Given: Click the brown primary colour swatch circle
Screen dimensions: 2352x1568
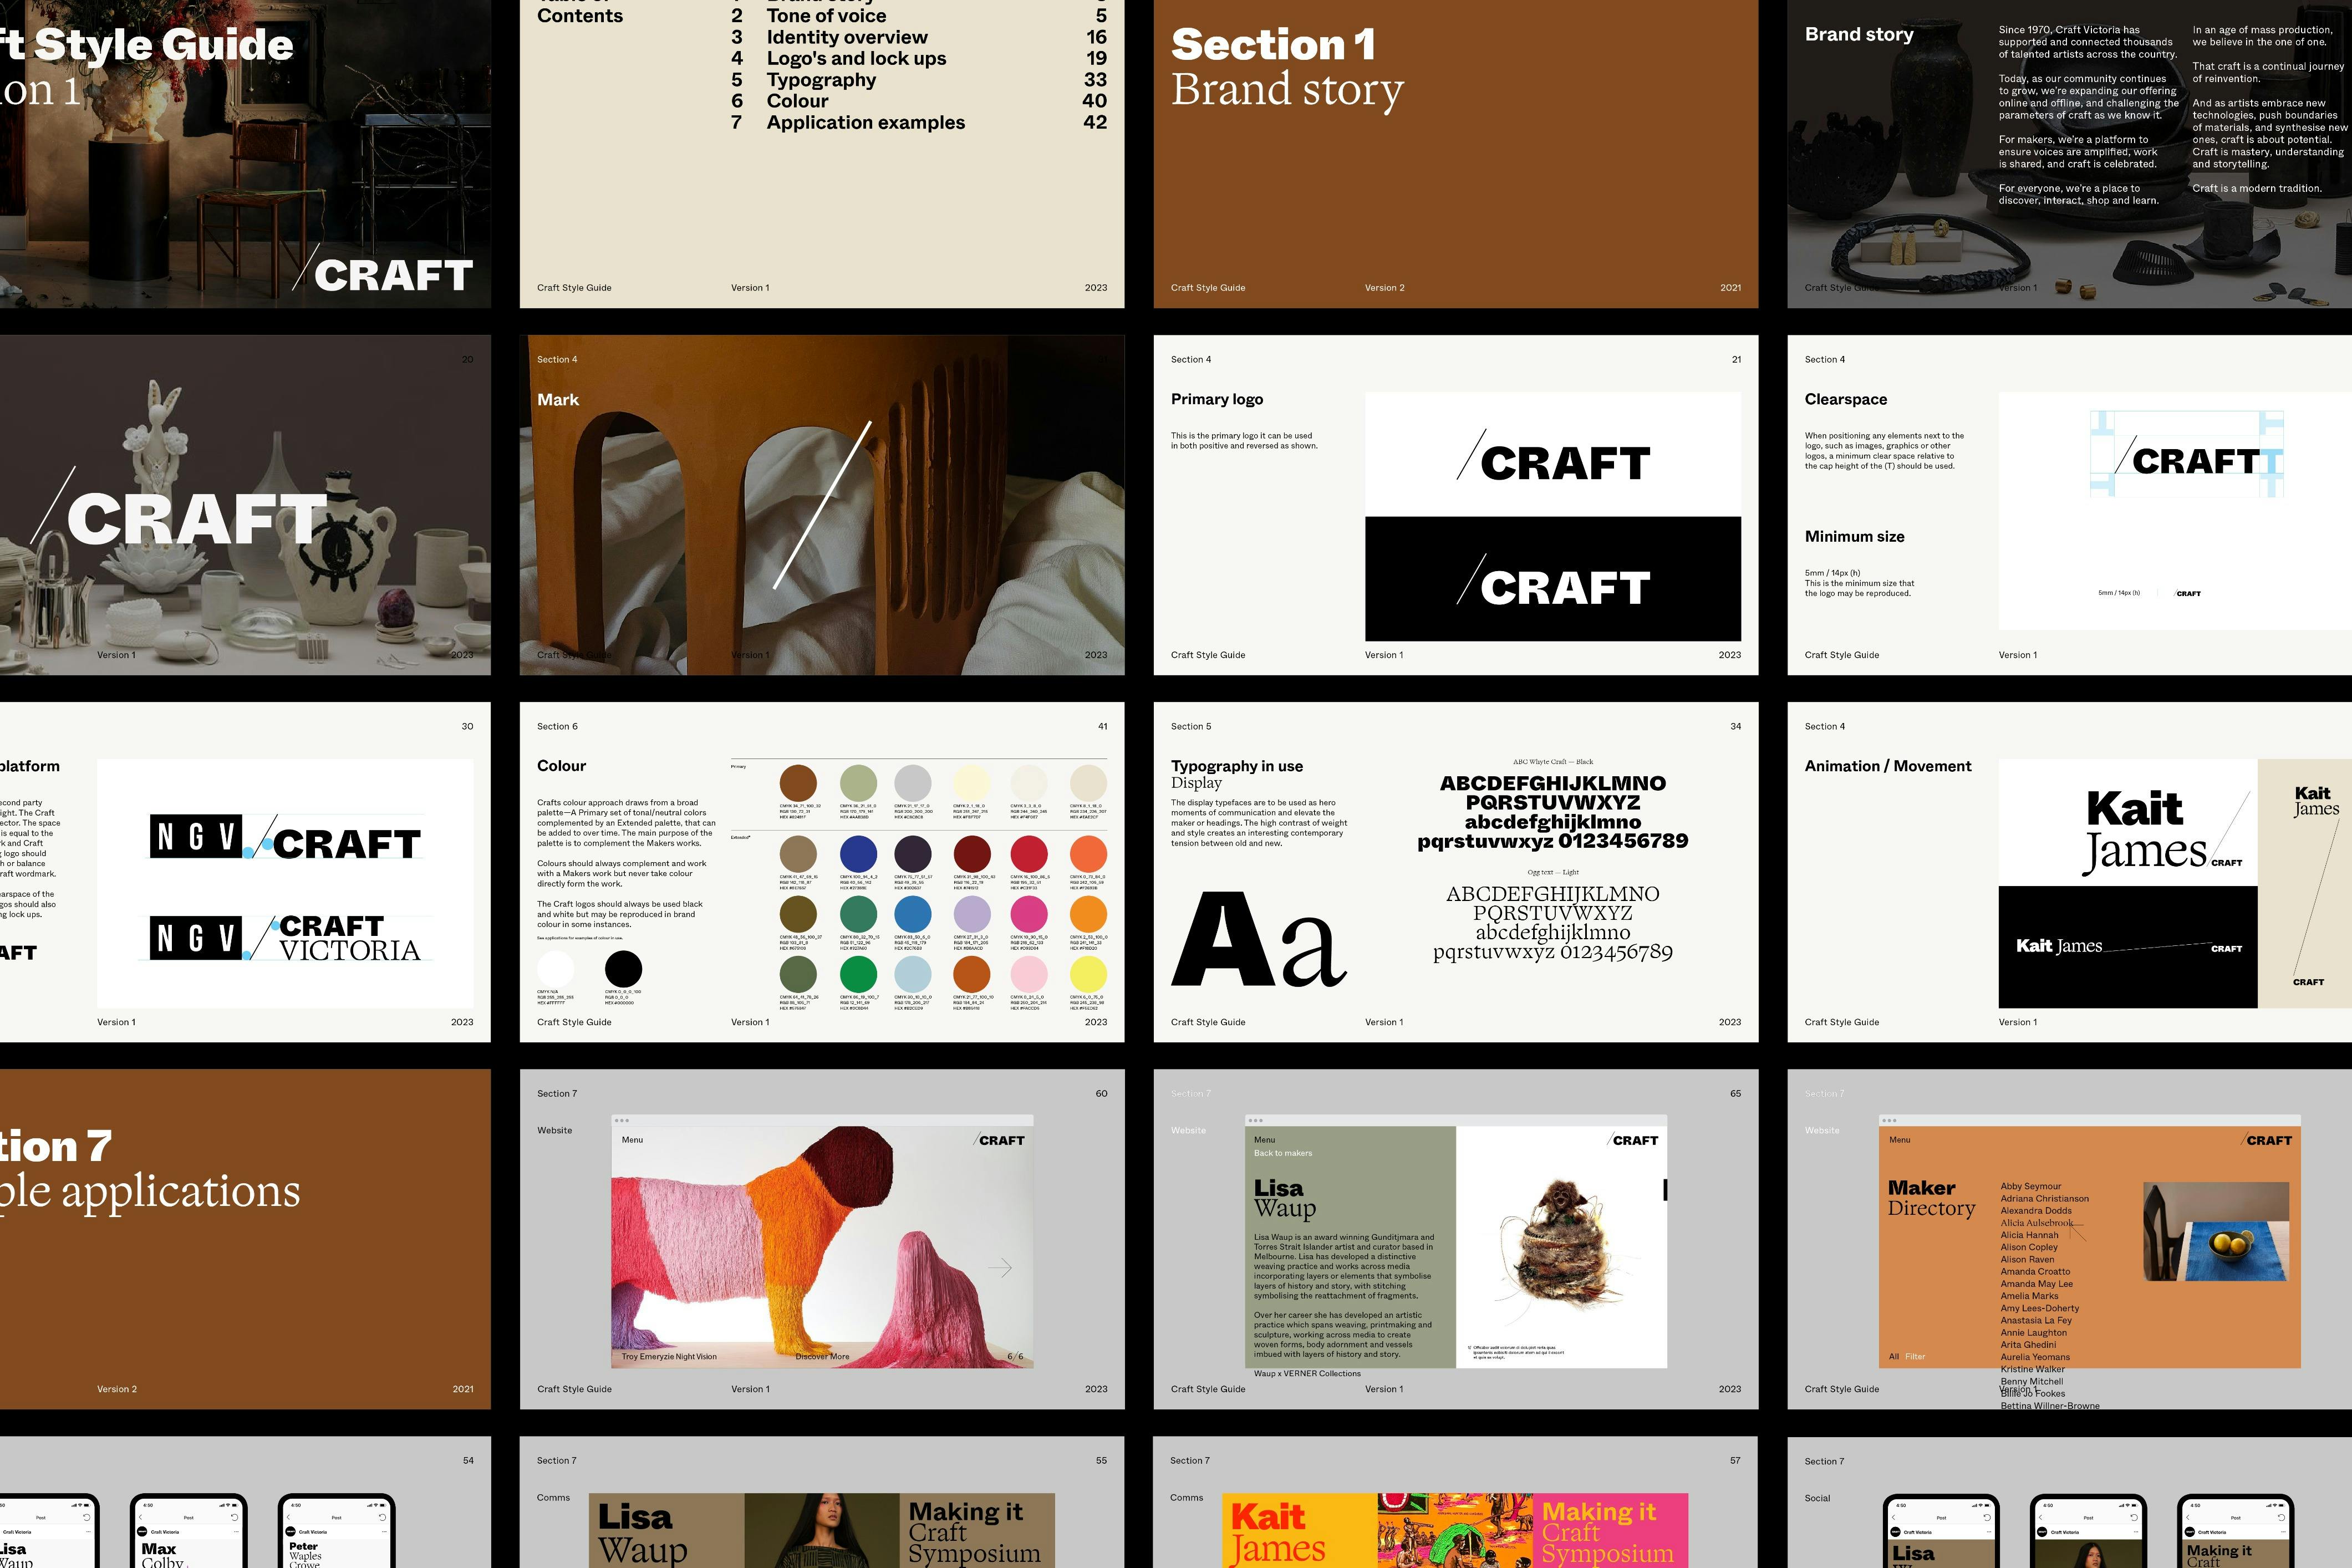Looking at the screenshot, I should pyautogui.click(x=798, y=782).
